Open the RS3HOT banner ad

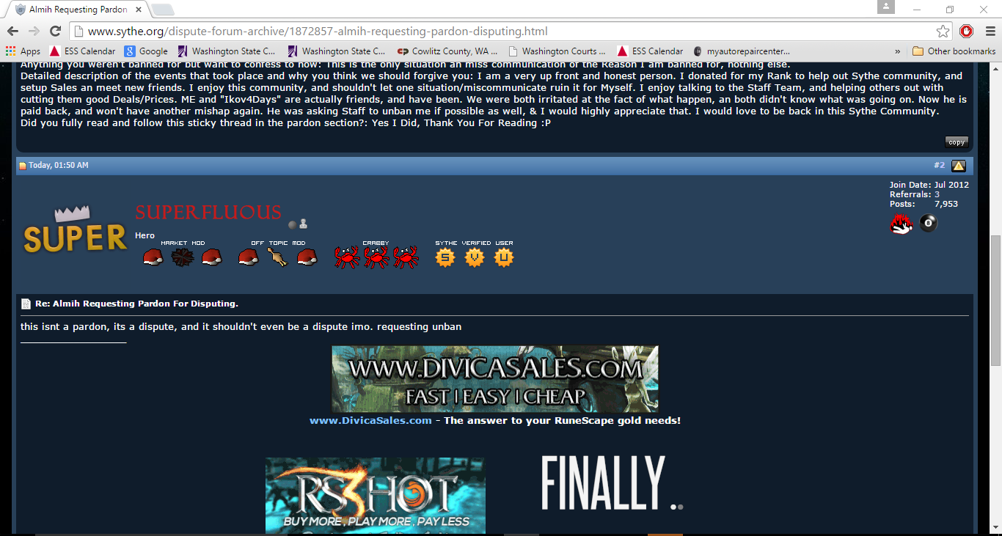[375, 496]
